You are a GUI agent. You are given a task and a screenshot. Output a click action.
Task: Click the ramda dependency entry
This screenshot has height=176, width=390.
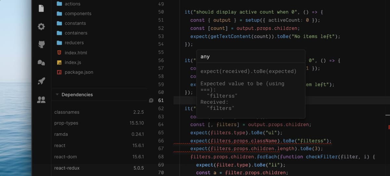[61, 134]
